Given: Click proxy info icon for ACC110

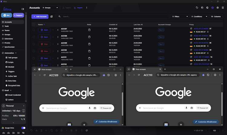Looking at the screenshot, I should [208, 53].
